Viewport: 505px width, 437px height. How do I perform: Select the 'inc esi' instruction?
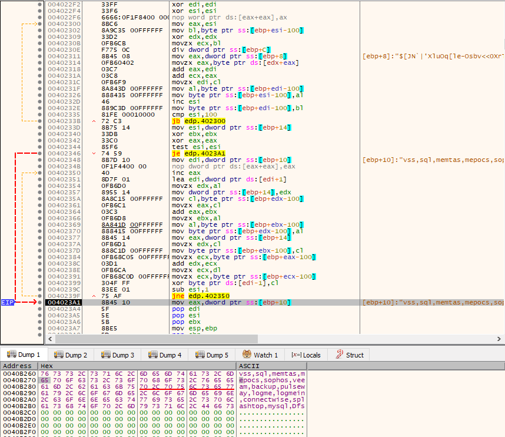(x=186, y=101)
